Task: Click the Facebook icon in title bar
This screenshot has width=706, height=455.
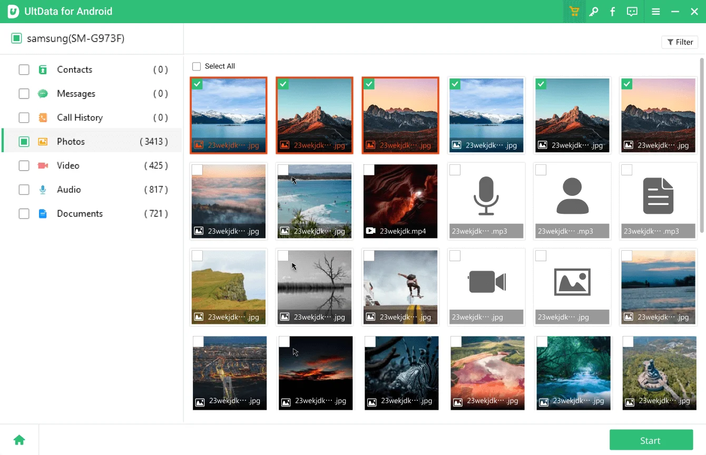Action: pos(612,12)
